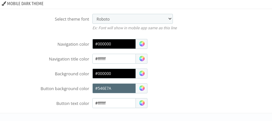Screen dimensions: 272x121
Task: Click the #546E7A button background color field
Action: click(x=114, y=88)
